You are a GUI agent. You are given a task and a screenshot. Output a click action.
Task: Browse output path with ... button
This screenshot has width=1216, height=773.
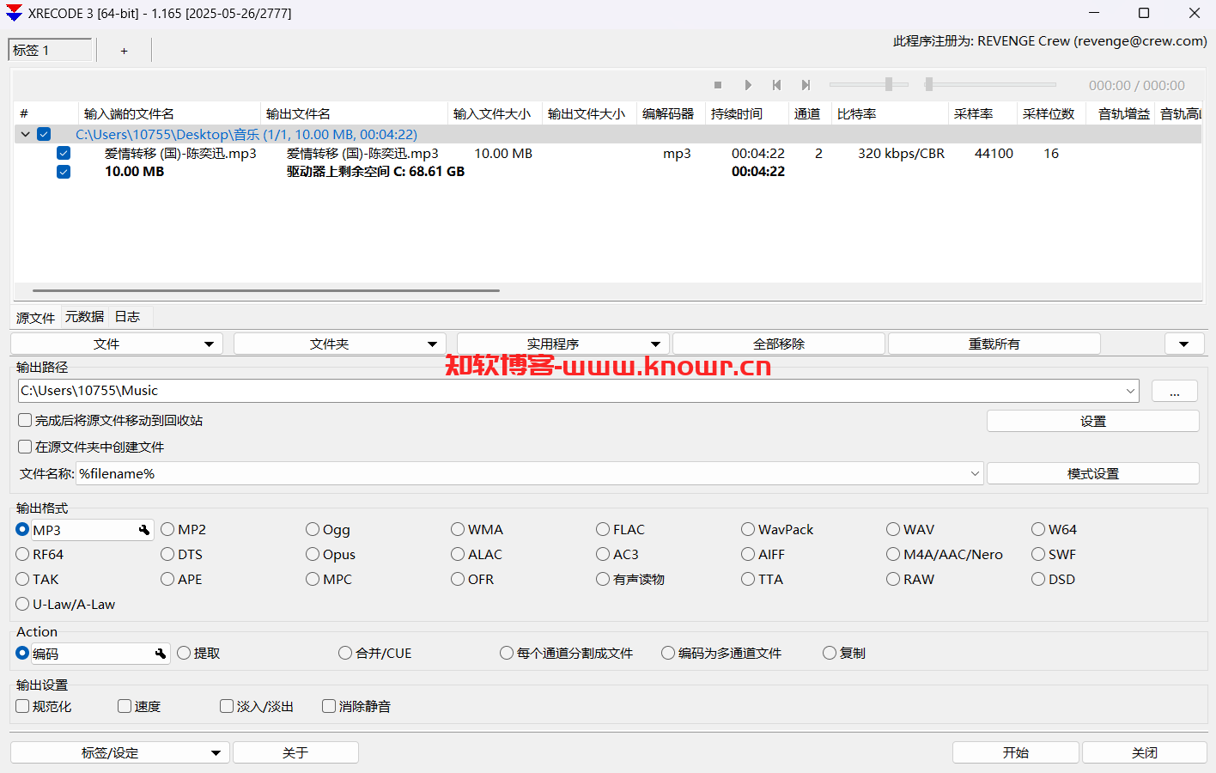point(1175,391)
